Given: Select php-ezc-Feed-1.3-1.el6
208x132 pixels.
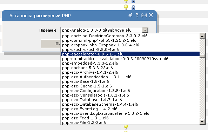Looking at the screenshot, I should click(x=130, y=118).
